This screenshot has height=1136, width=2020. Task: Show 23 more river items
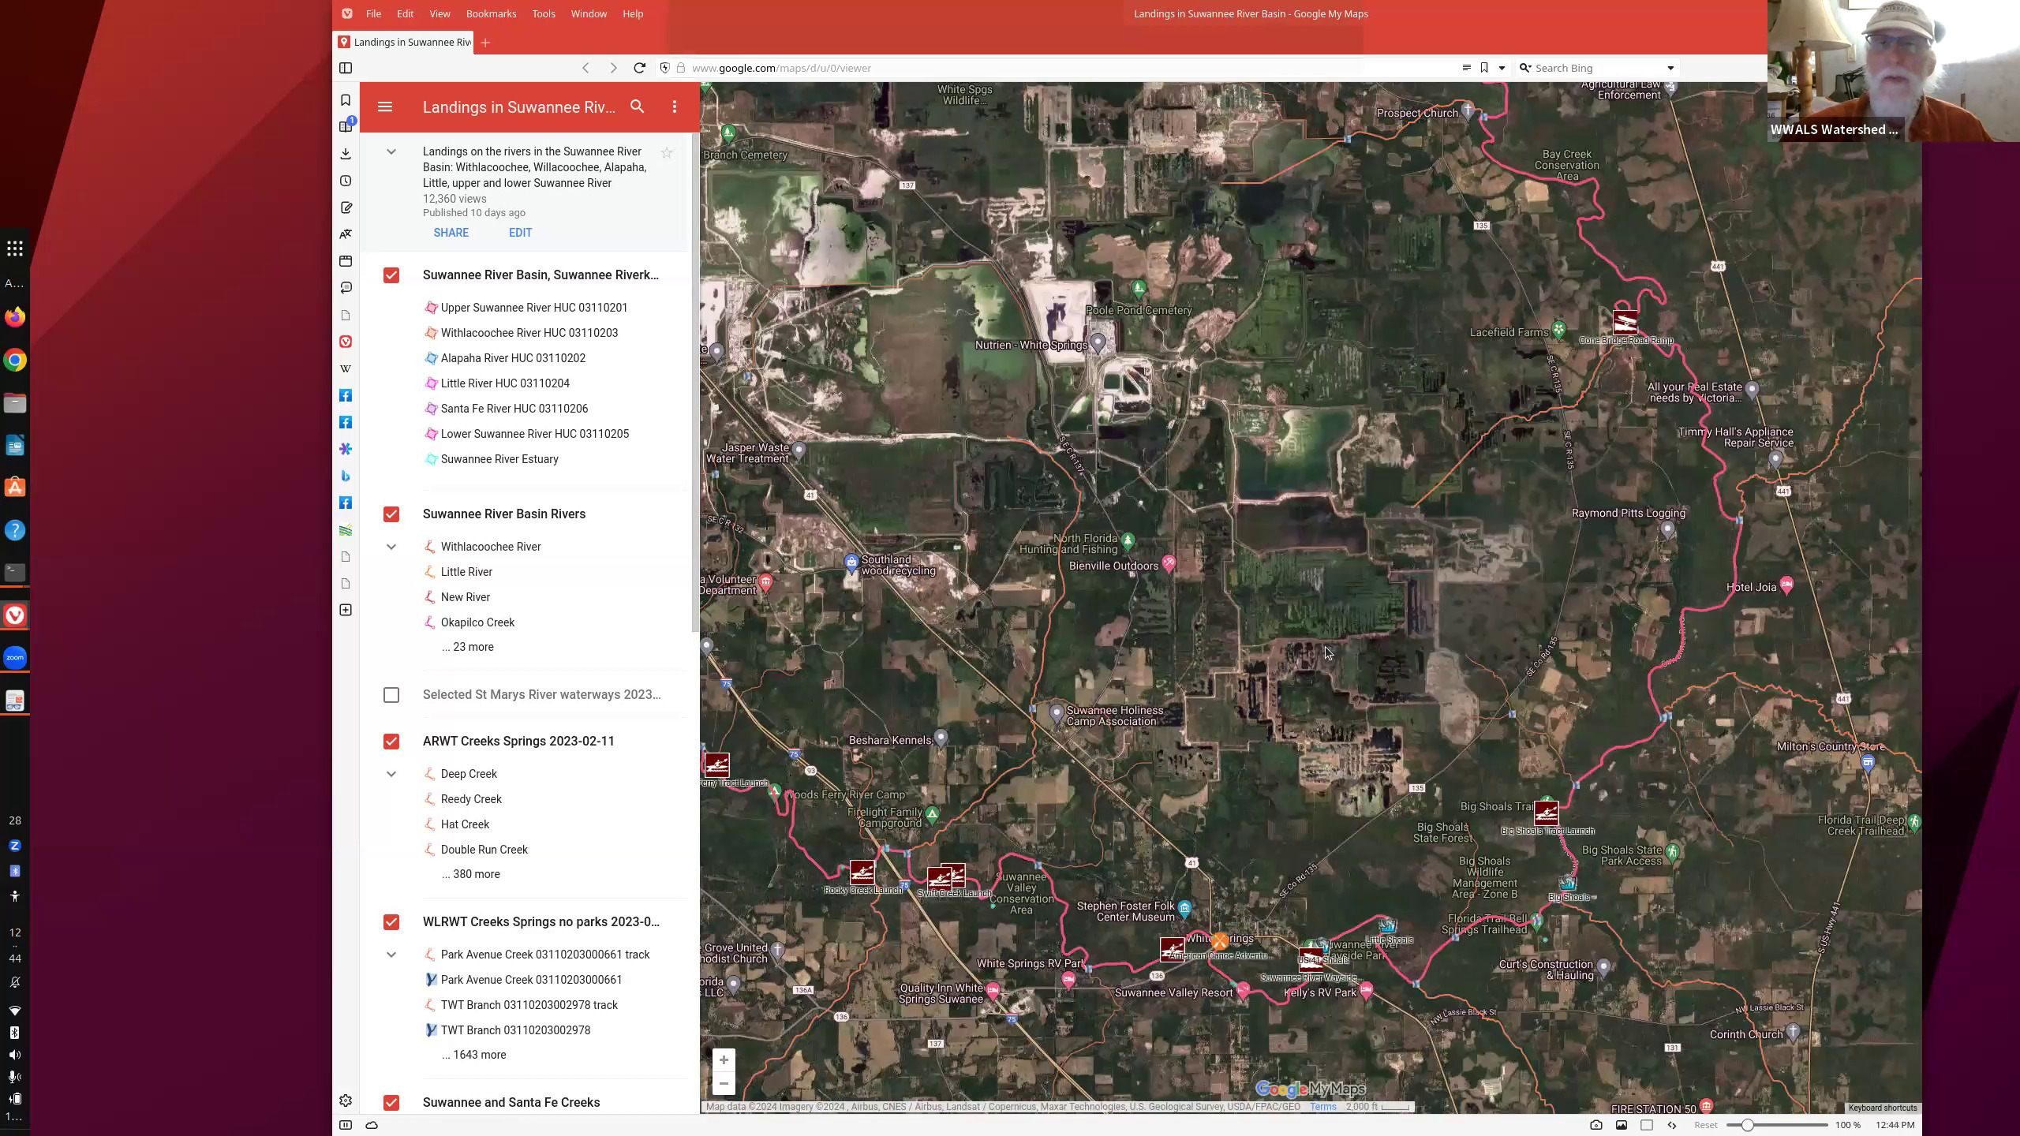(x=468, y=647)
